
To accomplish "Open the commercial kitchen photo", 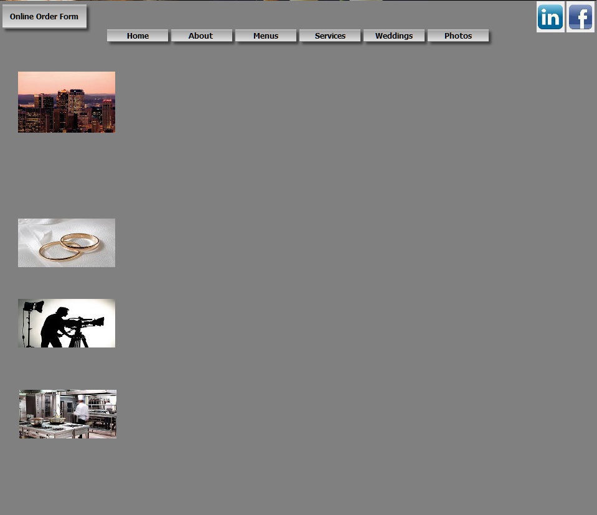I will (67, 414).
